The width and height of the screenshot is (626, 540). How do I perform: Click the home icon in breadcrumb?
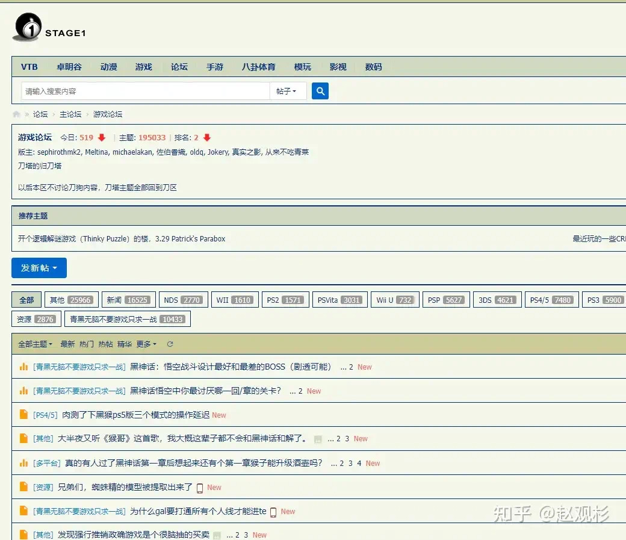pos(16,114)
